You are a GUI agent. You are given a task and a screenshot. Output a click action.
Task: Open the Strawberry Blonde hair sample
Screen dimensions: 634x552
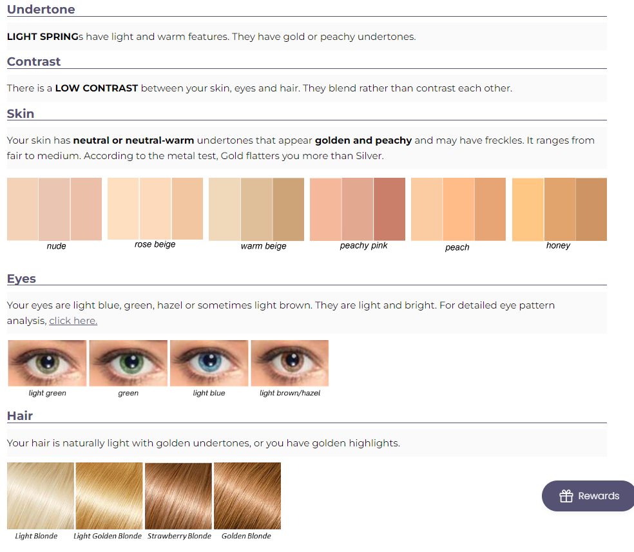click(x=178, y=495)
